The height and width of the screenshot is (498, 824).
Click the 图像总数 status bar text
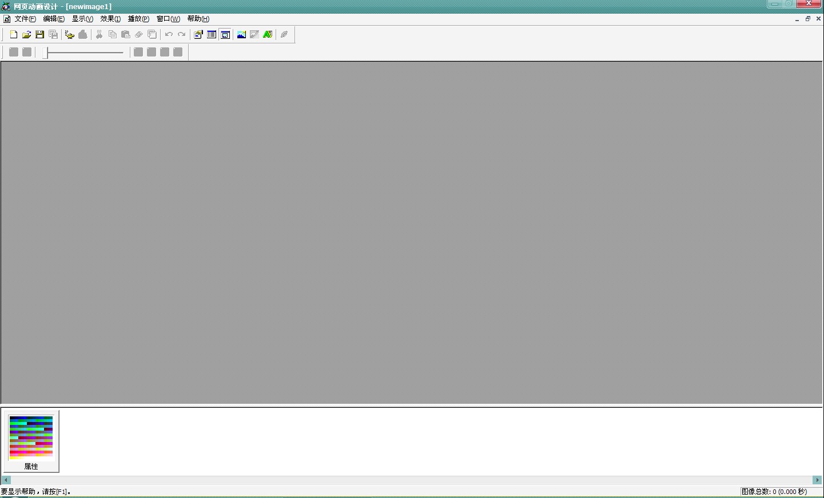(x=774, y=492)
